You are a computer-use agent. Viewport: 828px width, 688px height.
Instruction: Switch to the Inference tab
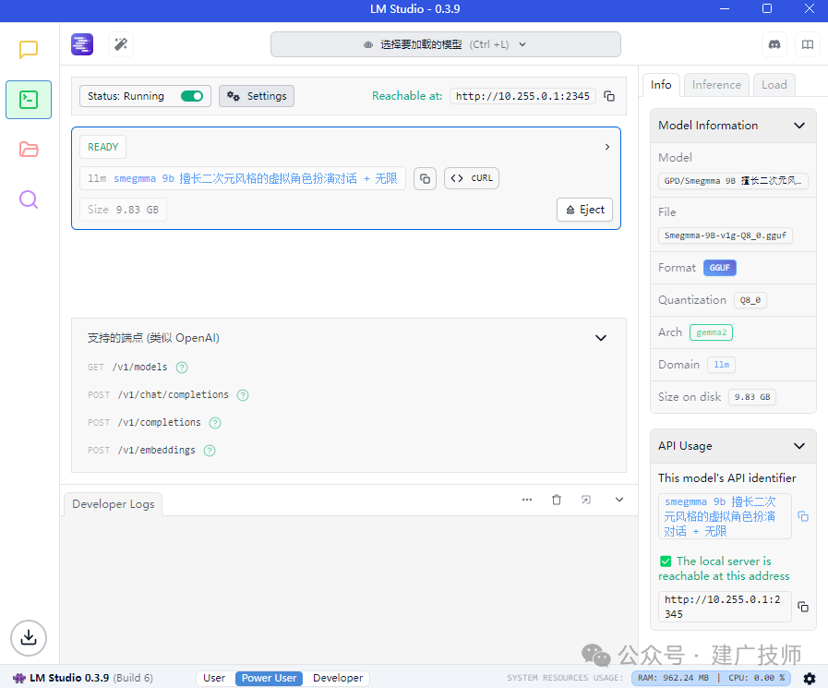[716, 85]
